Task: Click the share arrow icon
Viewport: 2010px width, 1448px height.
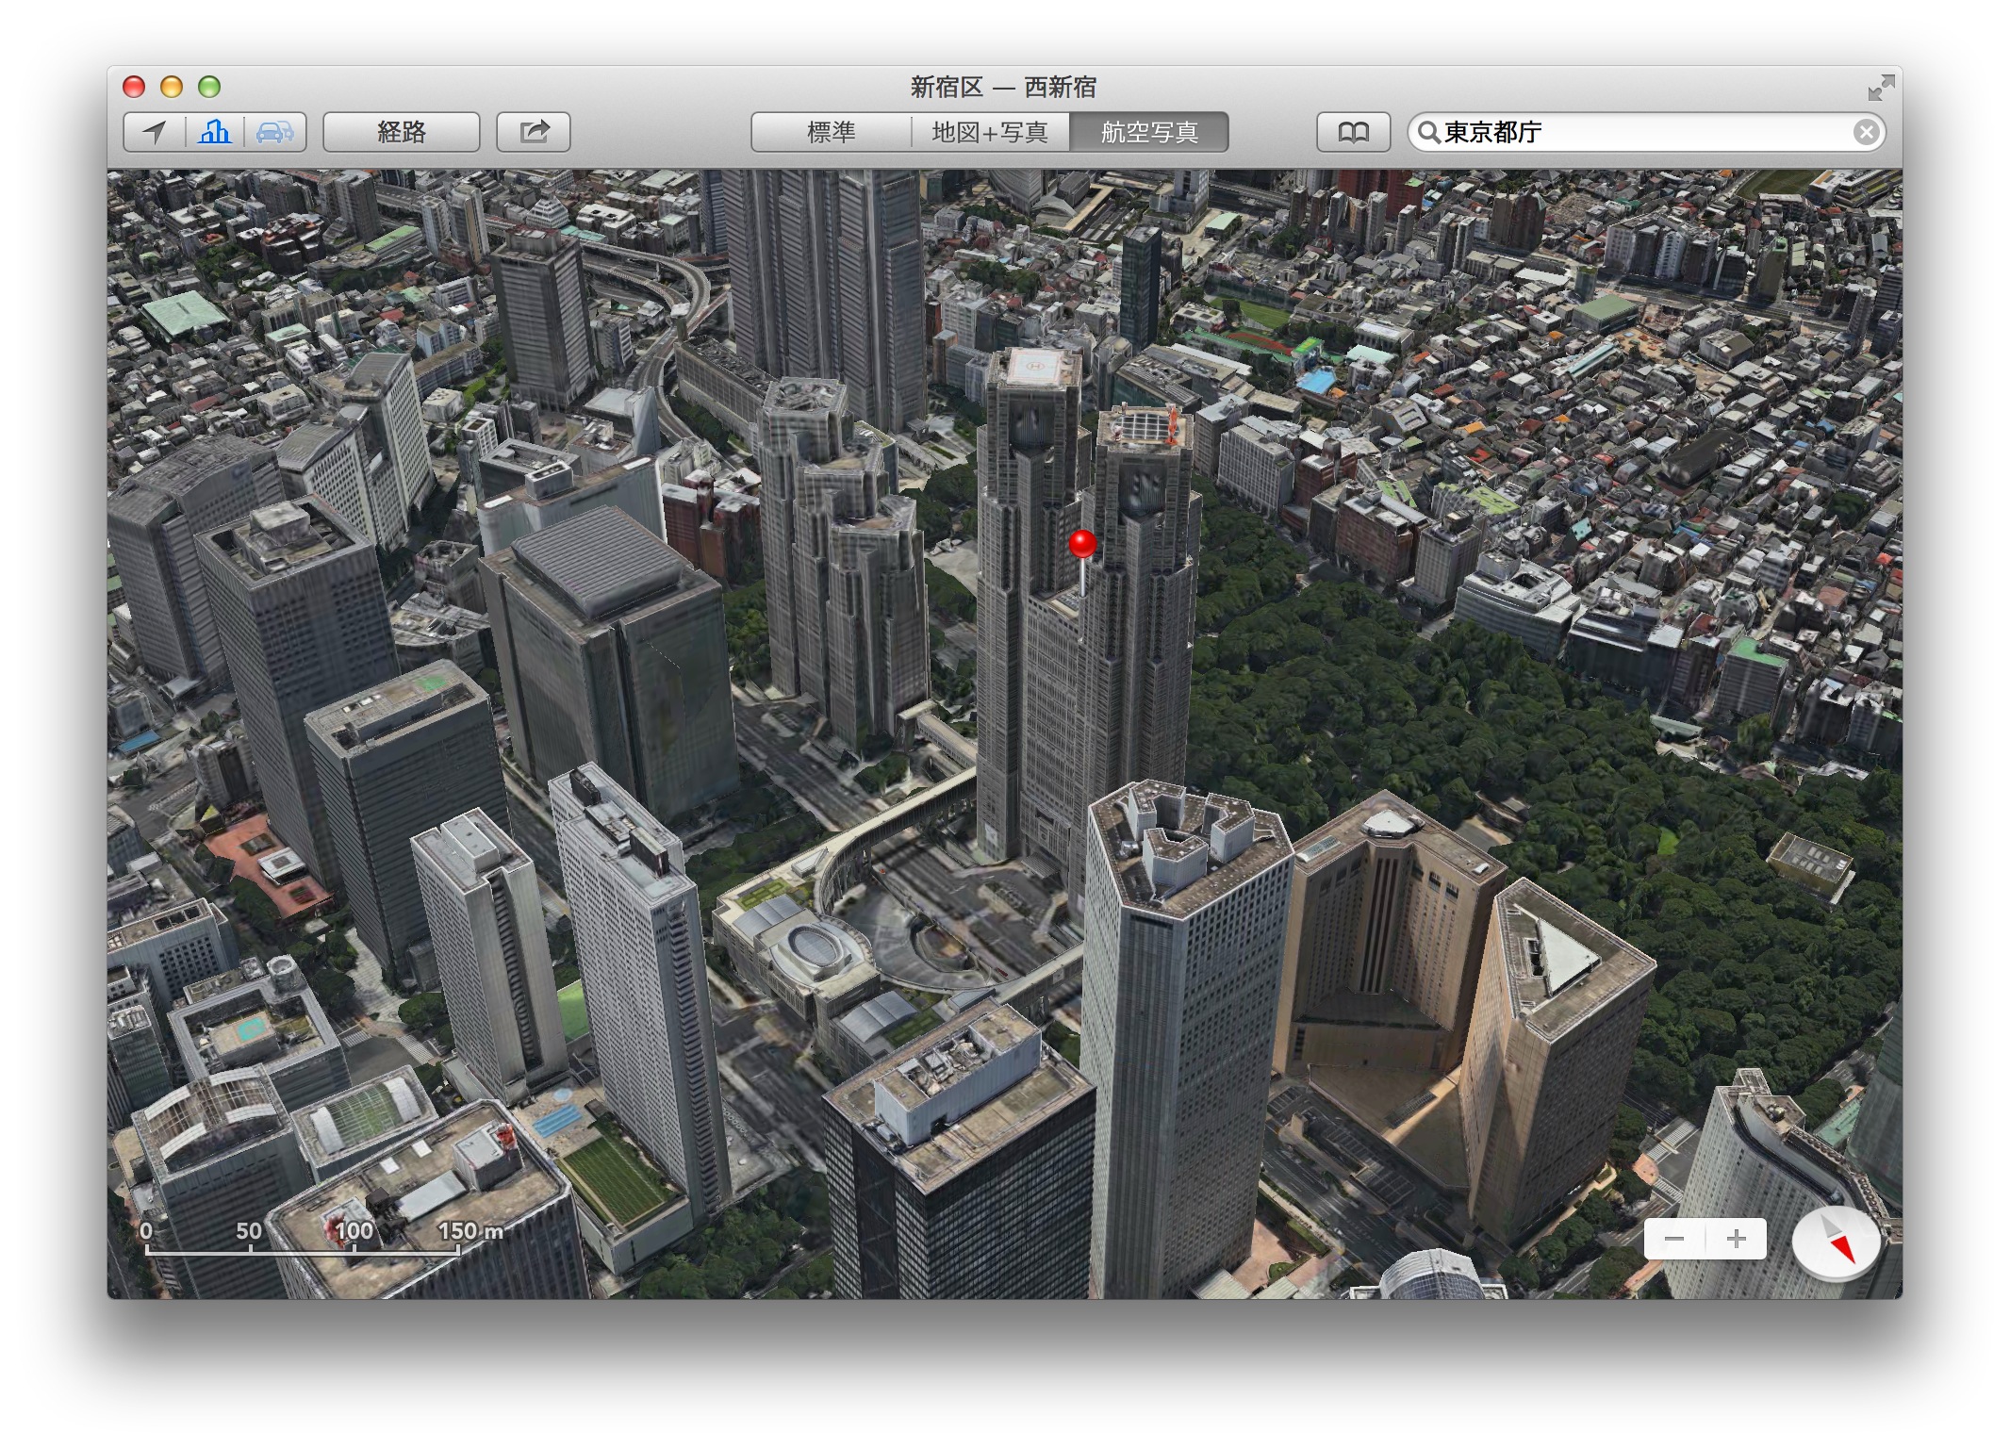Action: 534,132
